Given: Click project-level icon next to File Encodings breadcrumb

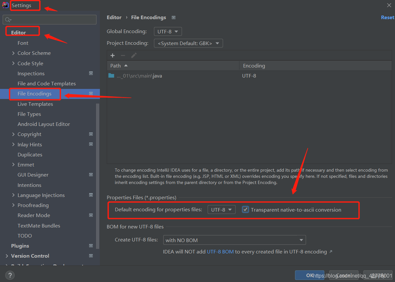Looking at the screenshot, I should 173,18.
